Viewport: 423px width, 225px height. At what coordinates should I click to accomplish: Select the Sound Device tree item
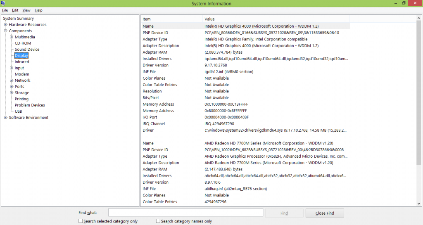click(x=27, y=49)
